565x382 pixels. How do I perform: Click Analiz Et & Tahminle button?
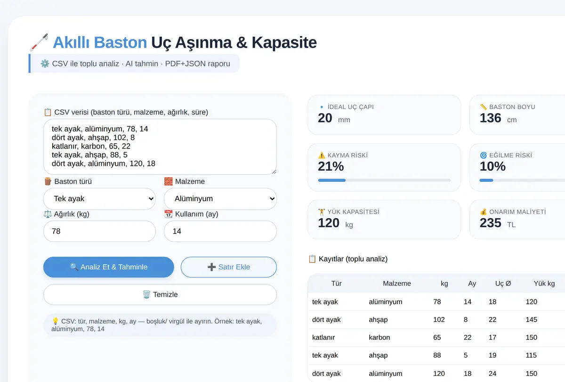[x=109, y=267]
